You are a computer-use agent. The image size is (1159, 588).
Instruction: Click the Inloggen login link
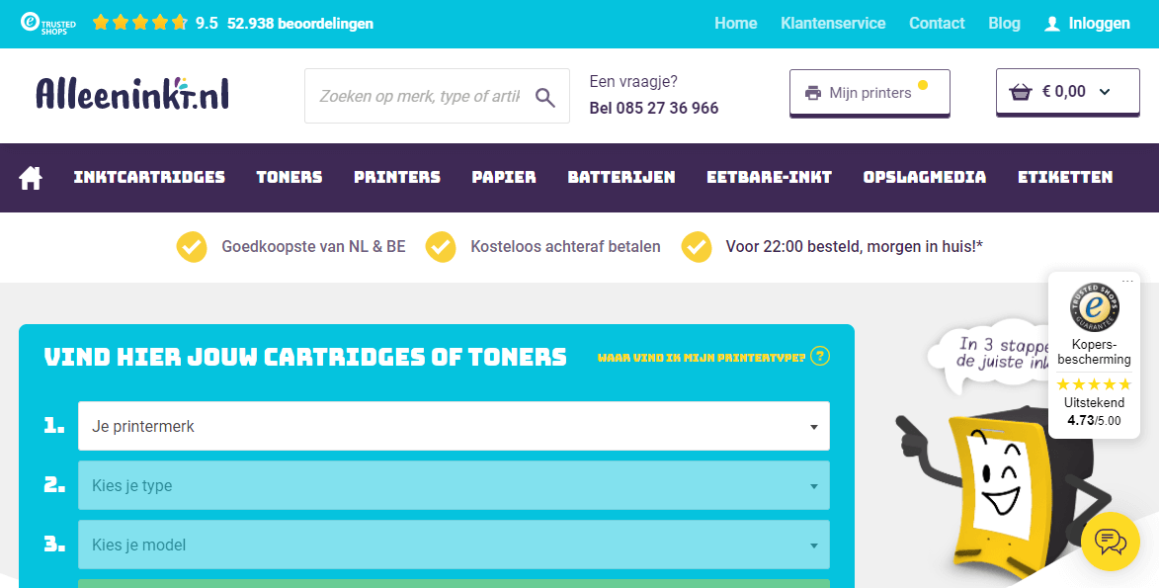tap(1099, 24)
